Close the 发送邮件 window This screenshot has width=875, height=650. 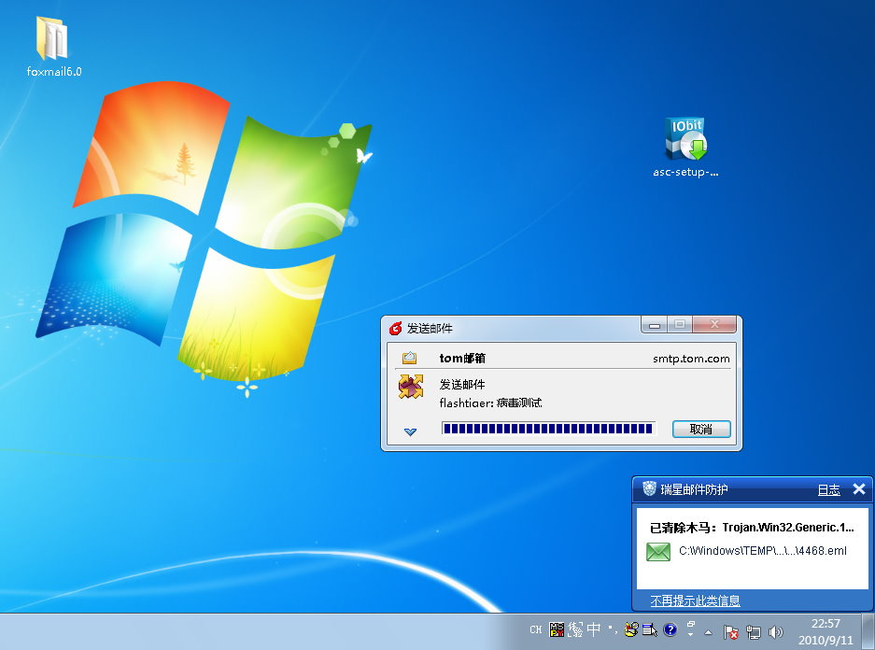click(714, 324)
